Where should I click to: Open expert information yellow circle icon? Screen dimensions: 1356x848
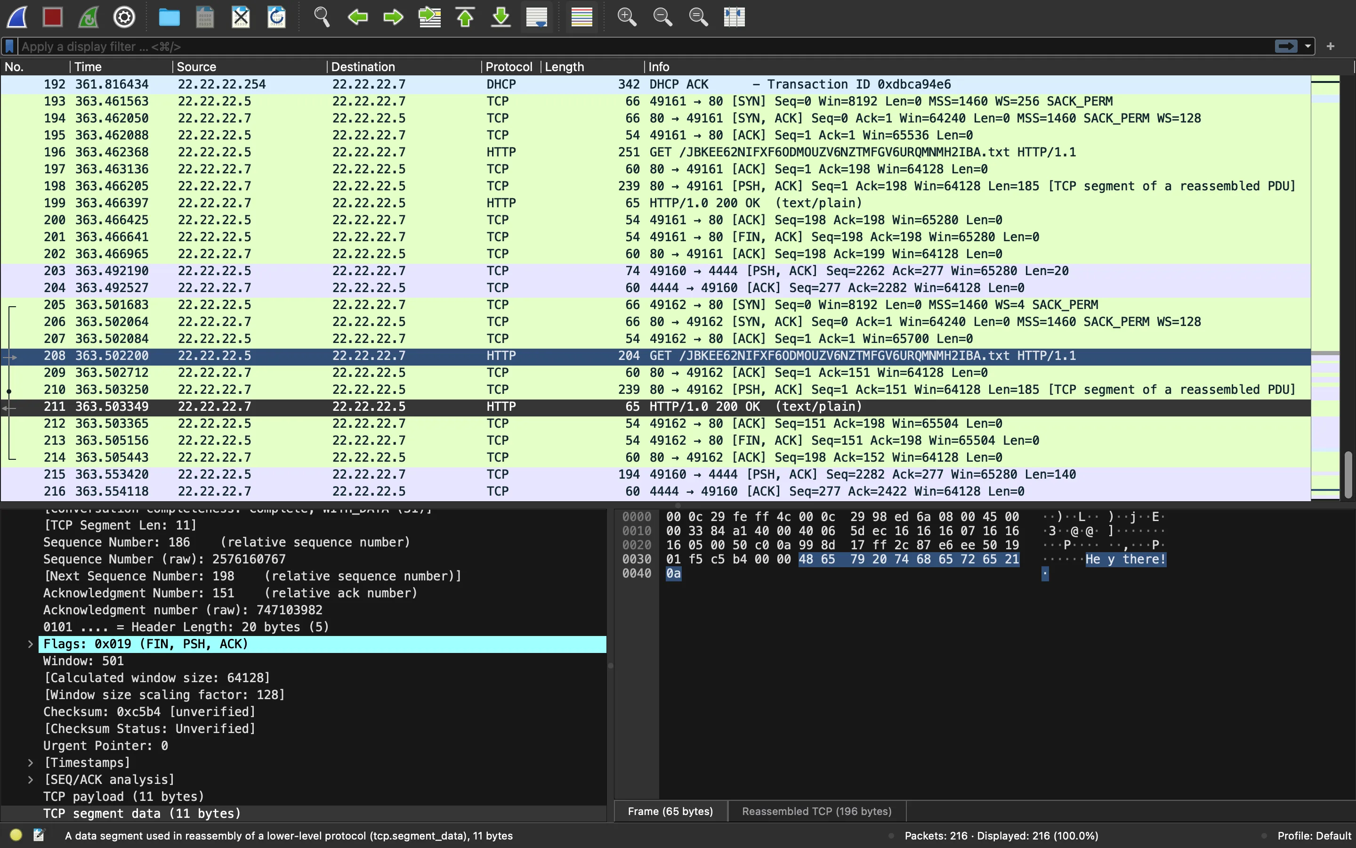point(16,835)
